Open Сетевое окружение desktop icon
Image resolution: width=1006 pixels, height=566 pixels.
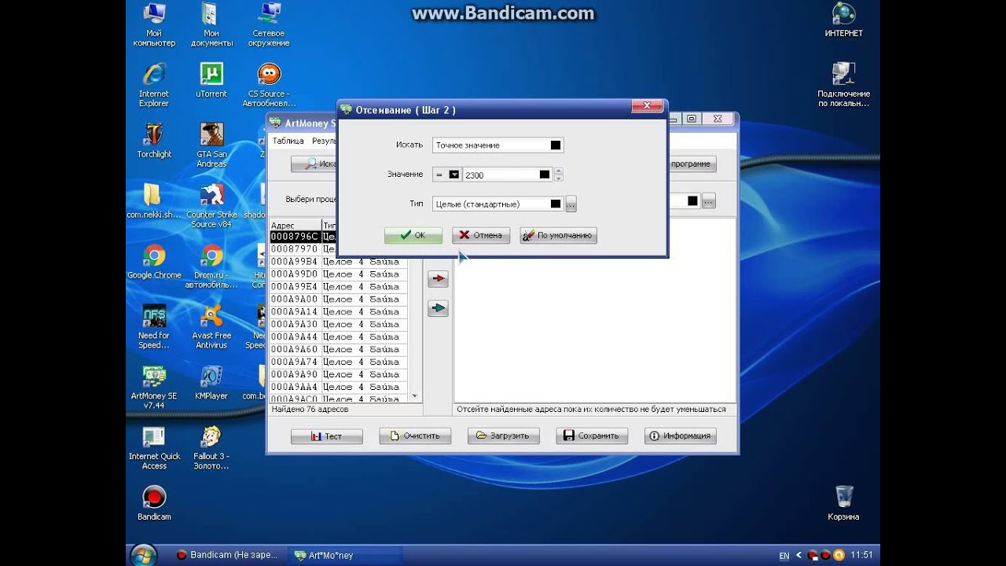270,25
